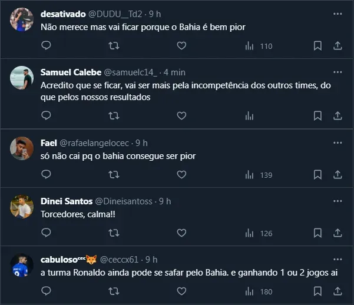Expand the three-dot menu on Fael's tweet
The width and height of the screenshot is (354, 305).
(x=338, y=142)
